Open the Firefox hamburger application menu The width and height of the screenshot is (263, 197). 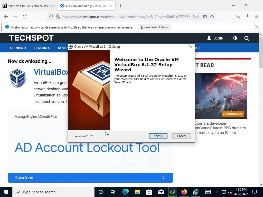[257, 16]
